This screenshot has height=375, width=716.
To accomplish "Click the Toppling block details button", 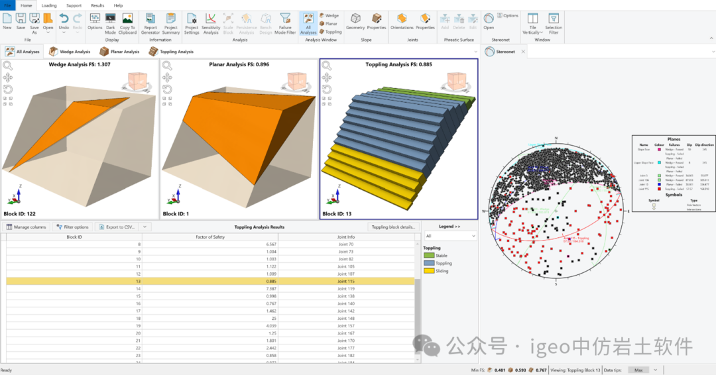I will pyautogui.click(x=393, y=227).
